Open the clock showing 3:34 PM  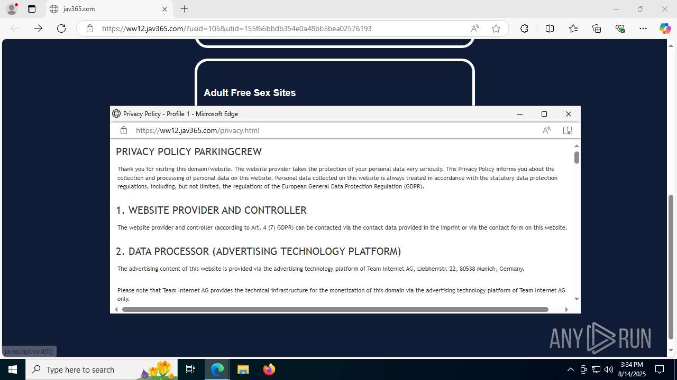(632, 369)
